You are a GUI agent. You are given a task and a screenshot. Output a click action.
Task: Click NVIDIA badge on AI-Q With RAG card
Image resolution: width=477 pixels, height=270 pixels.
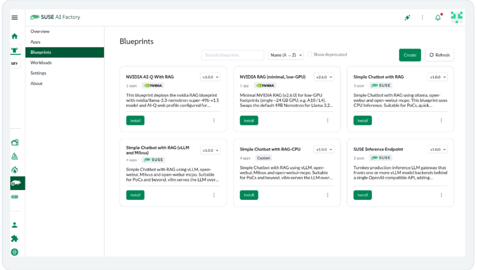coord(153,85)
